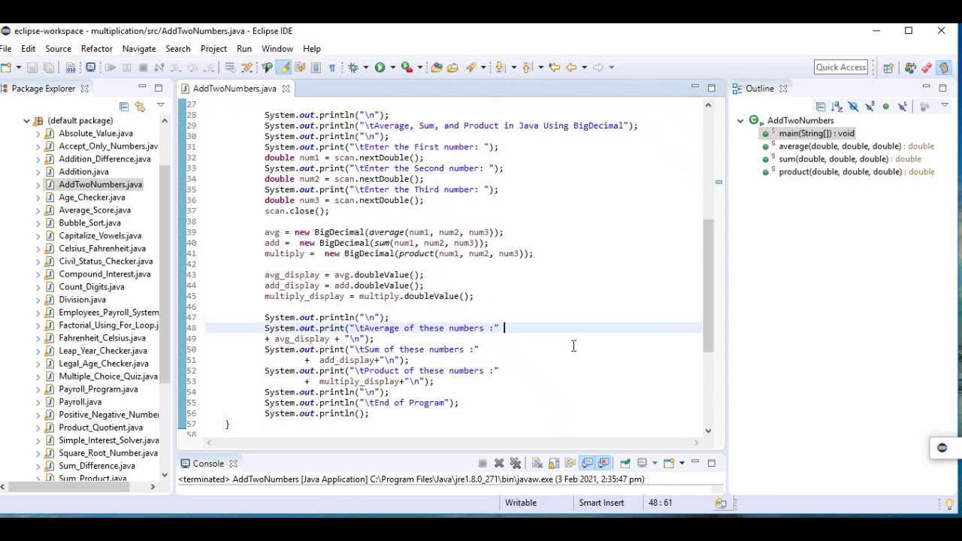The width and height of the screenshot is (962, 541).
Task: Select Division.java in Package Explorer
Action: coord(82,300)
